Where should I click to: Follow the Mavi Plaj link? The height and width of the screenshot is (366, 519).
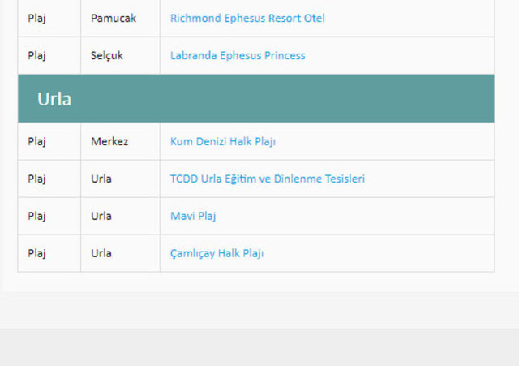coord(193,216)
